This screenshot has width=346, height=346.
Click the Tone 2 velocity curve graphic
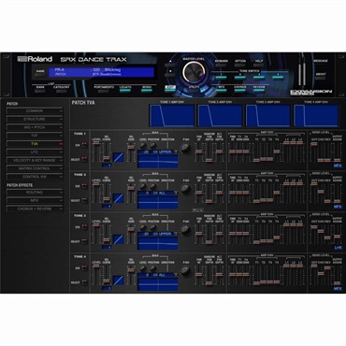(118, 198)
